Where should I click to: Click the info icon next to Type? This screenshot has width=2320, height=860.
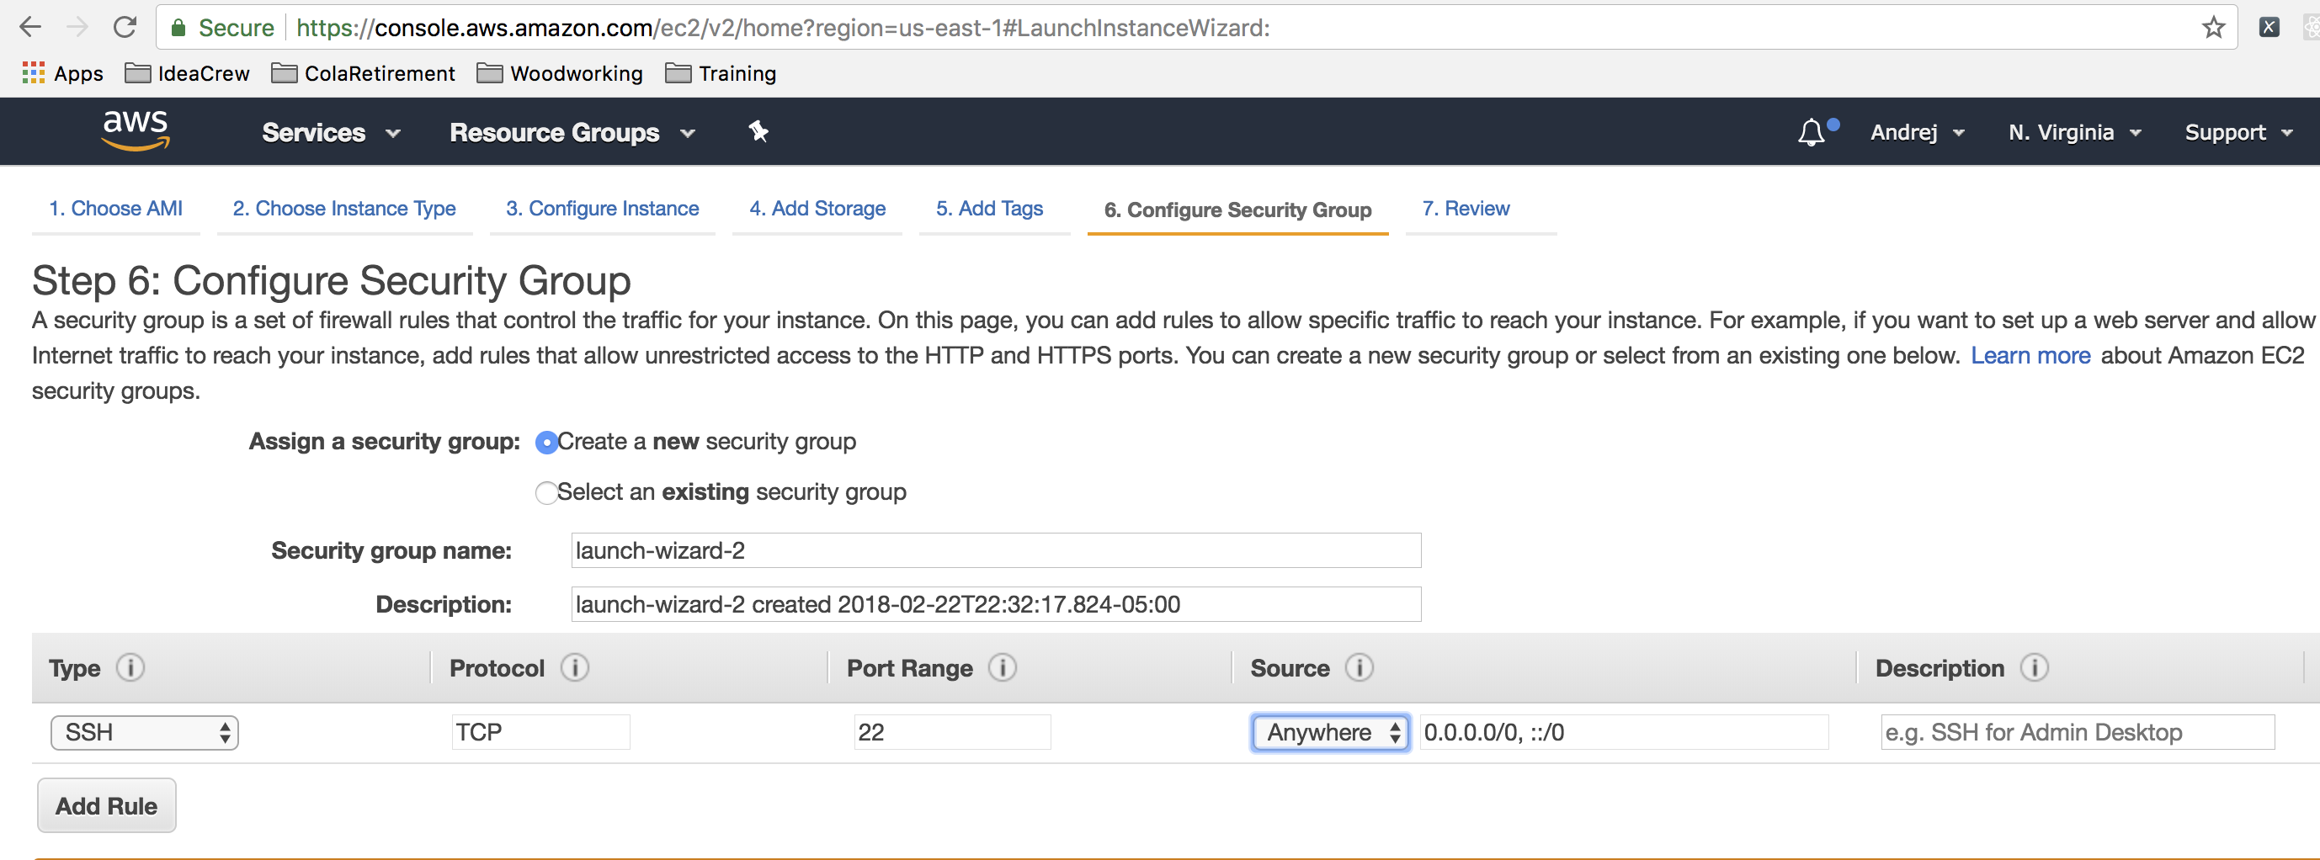pyautogui.click(x=130, y=668)
